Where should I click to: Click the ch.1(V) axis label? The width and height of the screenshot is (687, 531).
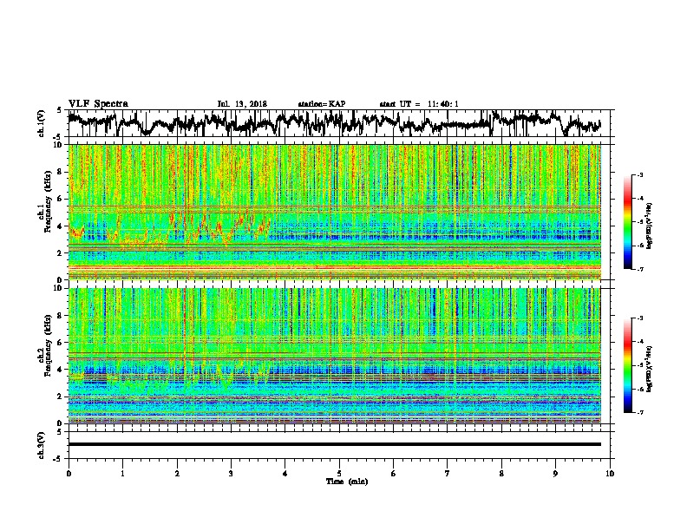pyautogui.click(x=42, y=123)
